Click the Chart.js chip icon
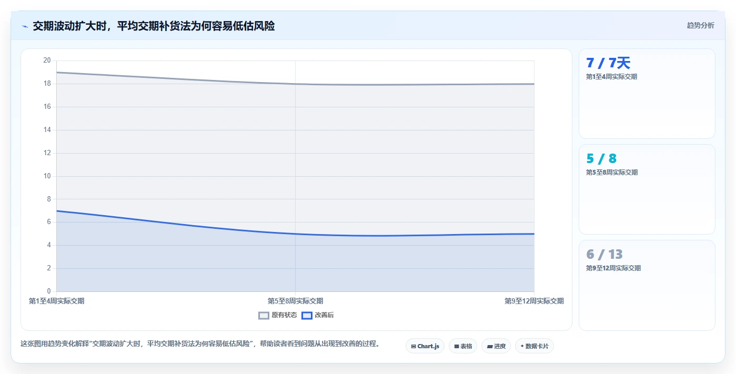 click(414, 346)
